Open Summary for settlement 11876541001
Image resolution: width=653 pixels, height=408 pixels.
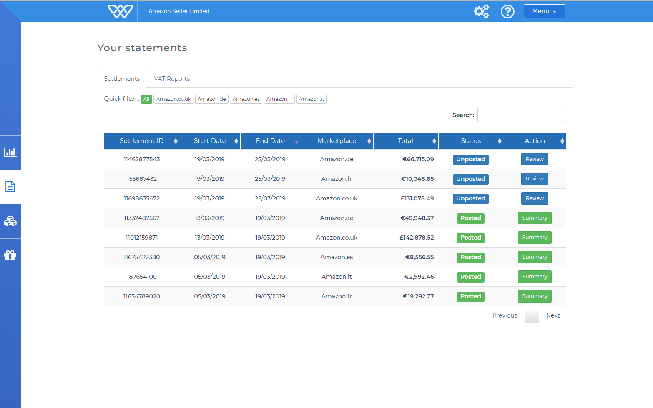[x=535, y=277]
